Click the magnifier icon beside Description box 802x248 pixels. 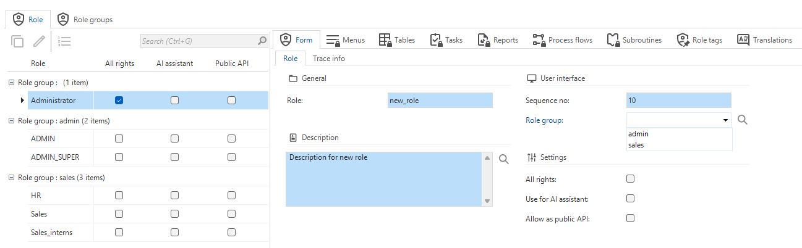(x=504, y=159)
